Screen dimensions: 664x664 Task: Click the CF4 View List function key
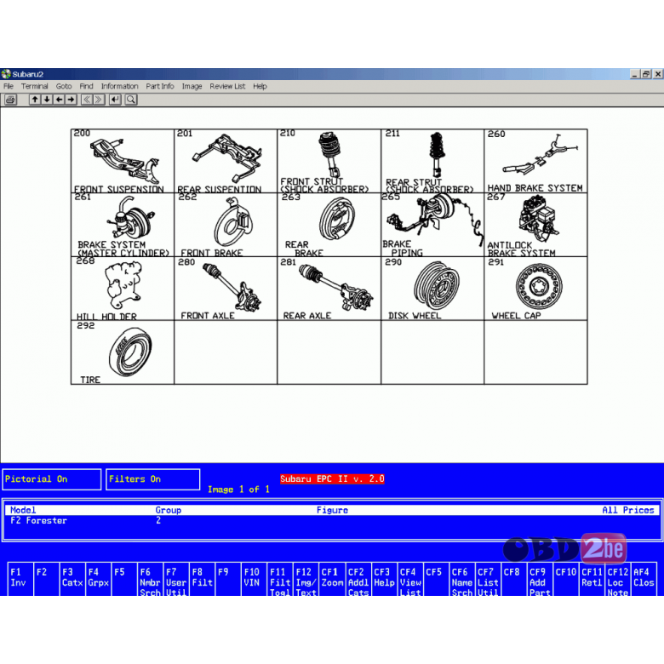[x=410, y=580]
